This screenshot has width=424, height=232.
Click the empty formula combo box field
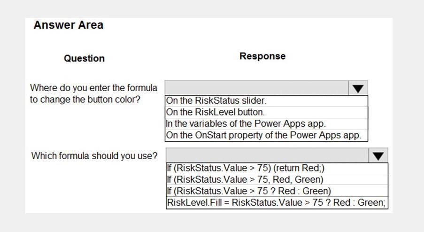(267, 155)
